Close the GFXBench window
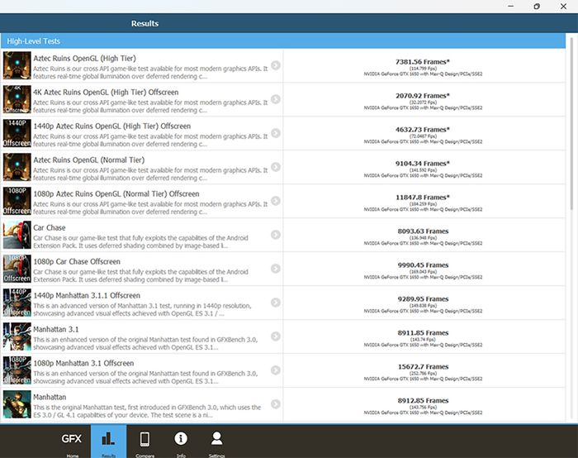The width and height of the screenshot is (578, 458). (x=564, y=7)
